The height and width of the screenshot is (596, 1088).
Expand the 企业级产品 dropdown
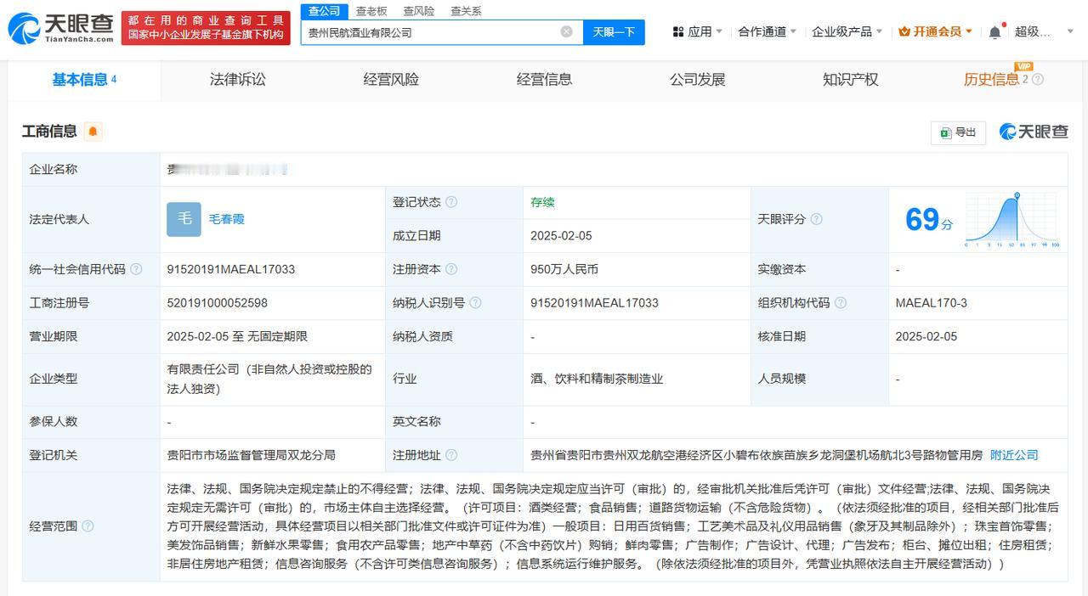click(x=847, y=31)
